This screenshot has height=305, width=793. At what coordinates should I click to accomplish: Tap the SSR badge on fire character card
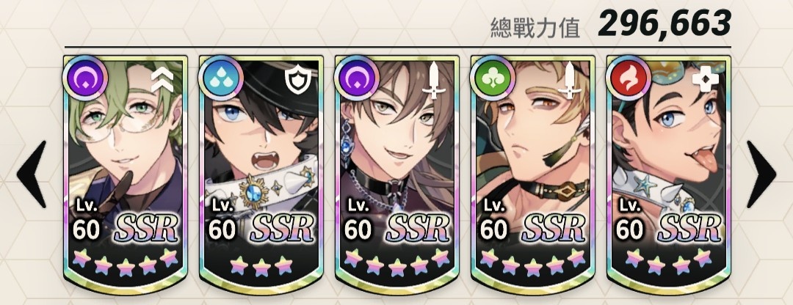[689, 229]
